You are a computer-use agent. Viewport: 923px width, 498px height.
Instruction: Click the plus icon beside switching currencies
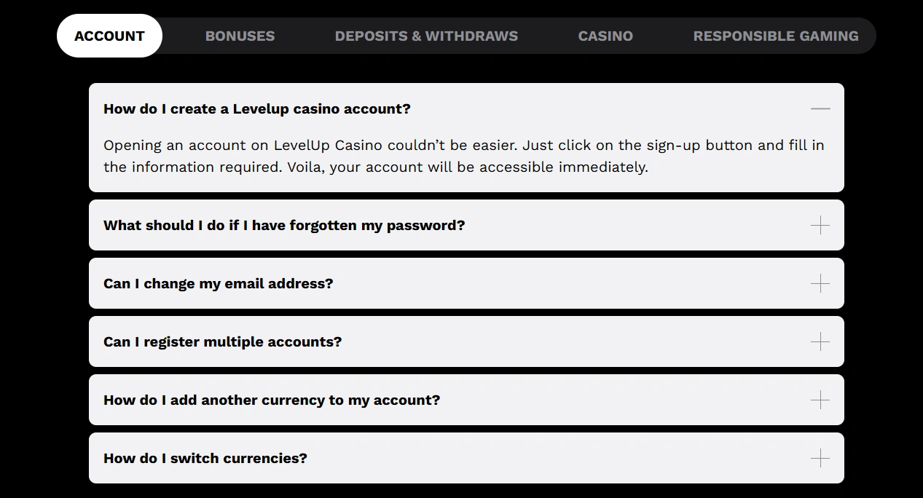820,458
